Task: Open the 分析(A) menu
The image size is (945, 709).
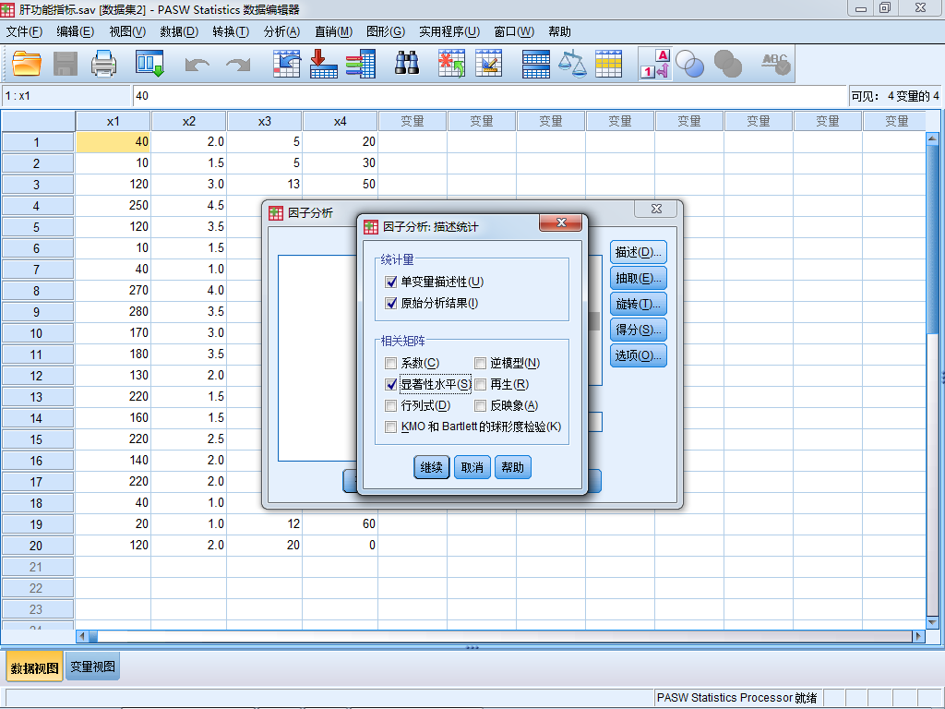Action: (281, 31)
